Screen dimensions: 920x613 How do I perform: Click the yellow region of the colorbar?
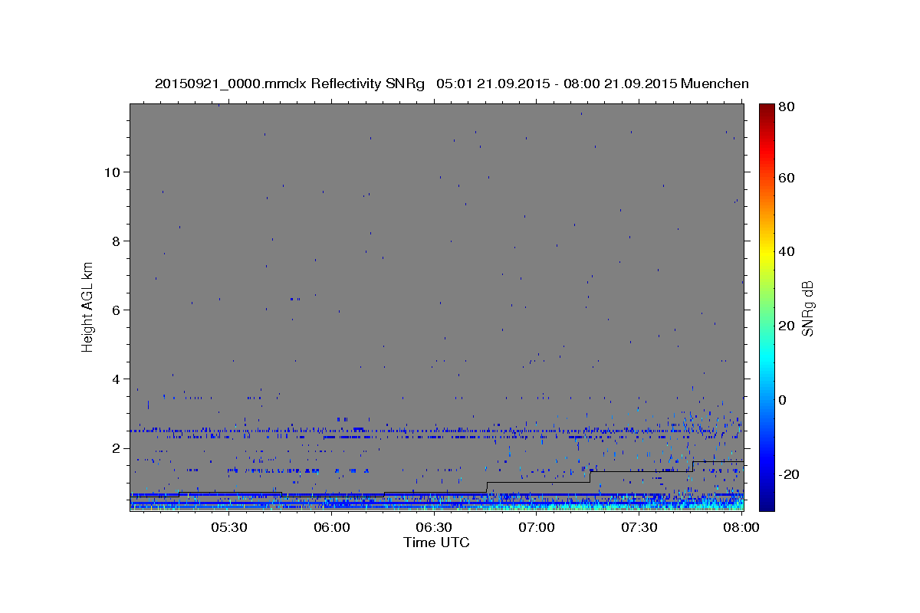[x=767, y=253]
